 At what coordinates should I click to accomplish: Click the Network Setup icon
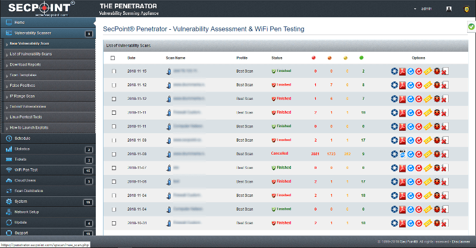tap(9, 212)
